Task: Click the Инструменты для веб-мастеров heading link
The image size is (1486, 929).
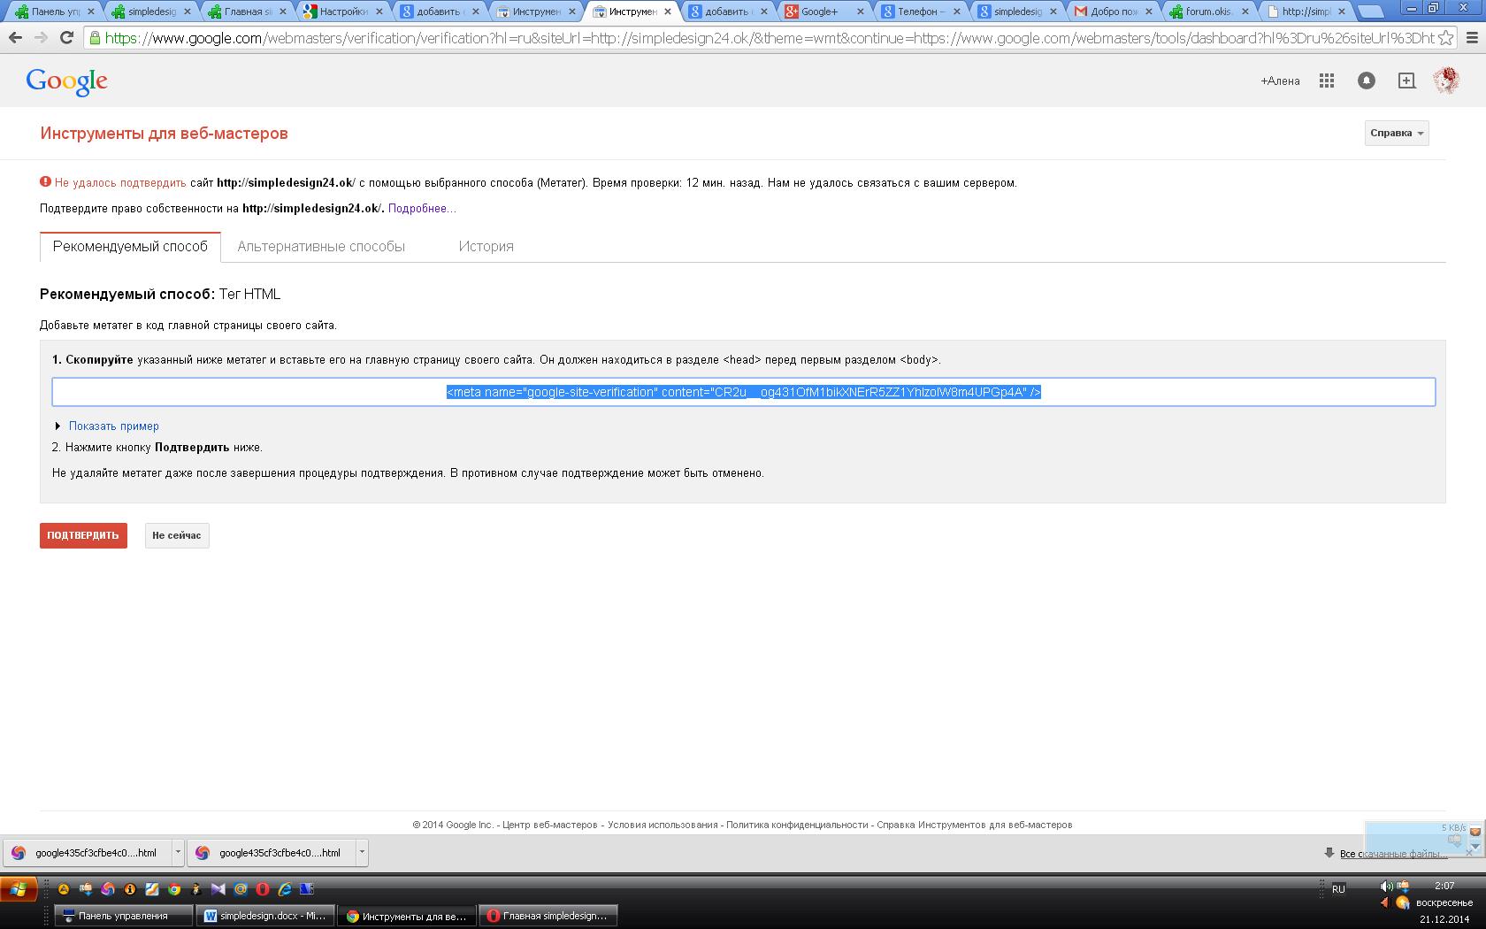Action: coord(164,134)
